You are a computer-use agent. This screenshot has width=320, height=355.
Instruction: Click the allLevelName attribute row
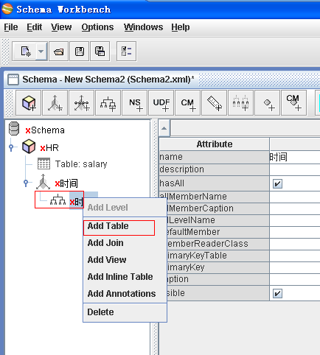218,220
